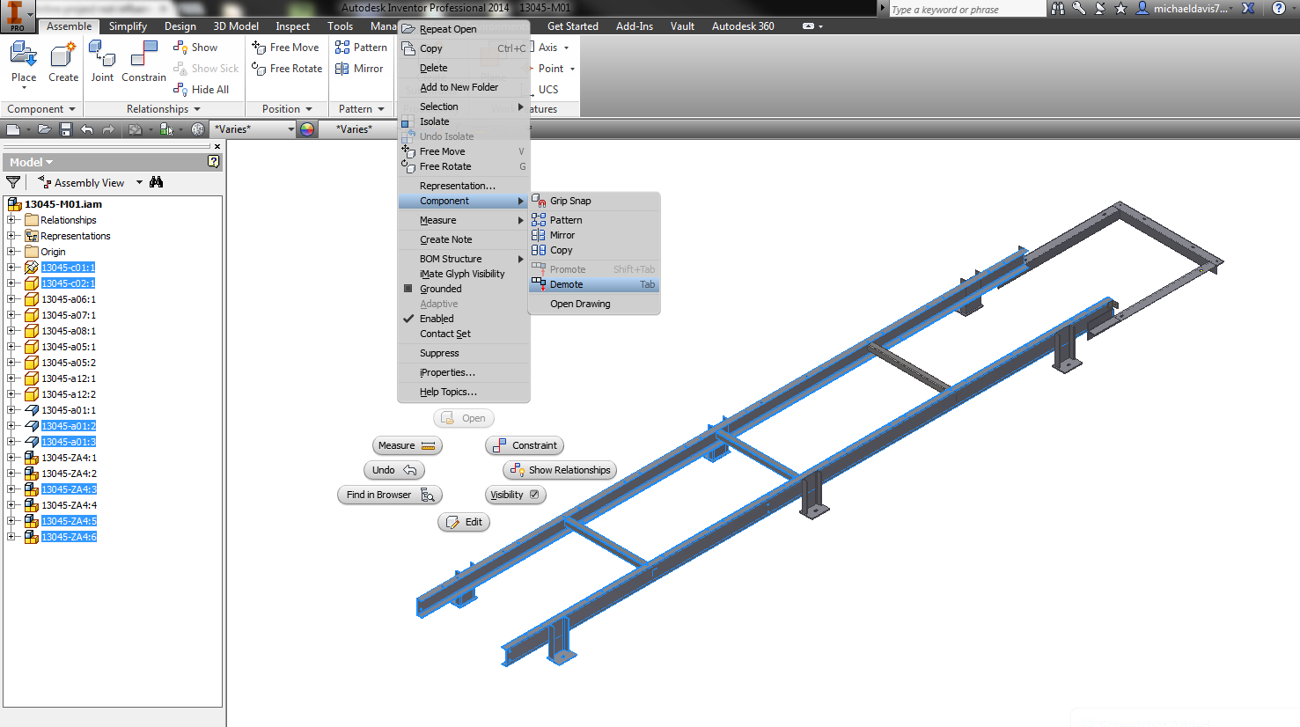Click Show relationships in the ribbon

[195, 48]
